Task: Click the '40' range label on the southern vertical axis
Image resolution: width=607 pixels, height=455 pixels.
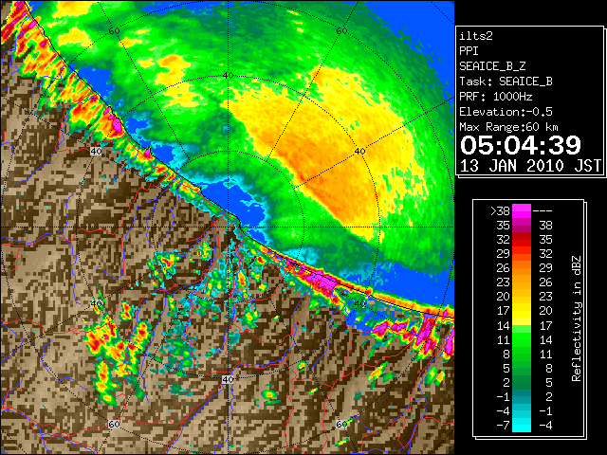Action: pyautogui.click(x=228, y=379)
